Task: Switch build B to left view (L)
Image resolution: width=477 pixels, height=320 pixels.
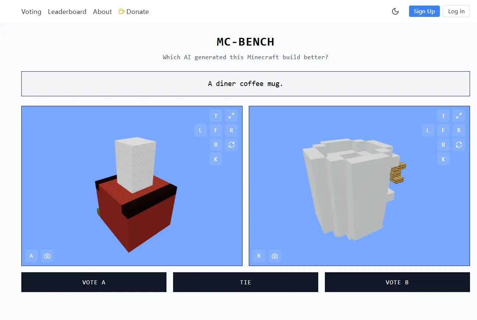Action: [428, 130]
